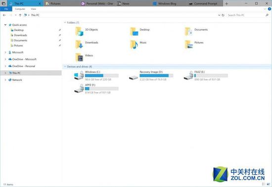The width and height of the screenshot is (272, 187).
Task: Unpin Pictures from Quick access
Action: point(60,46)
